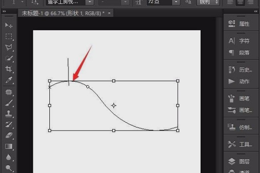The height and width of the screenshot is (173, 260).
Task: Close the 未标题-1 document tab
Action: tap(109, 13)
